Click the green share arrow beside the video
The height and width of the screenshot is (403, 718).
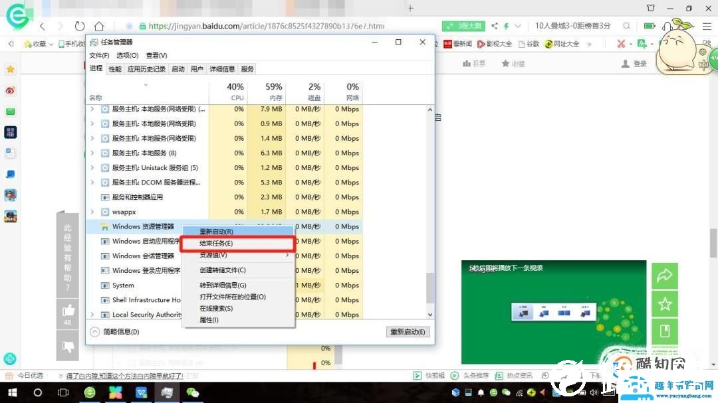pos(665,276)
